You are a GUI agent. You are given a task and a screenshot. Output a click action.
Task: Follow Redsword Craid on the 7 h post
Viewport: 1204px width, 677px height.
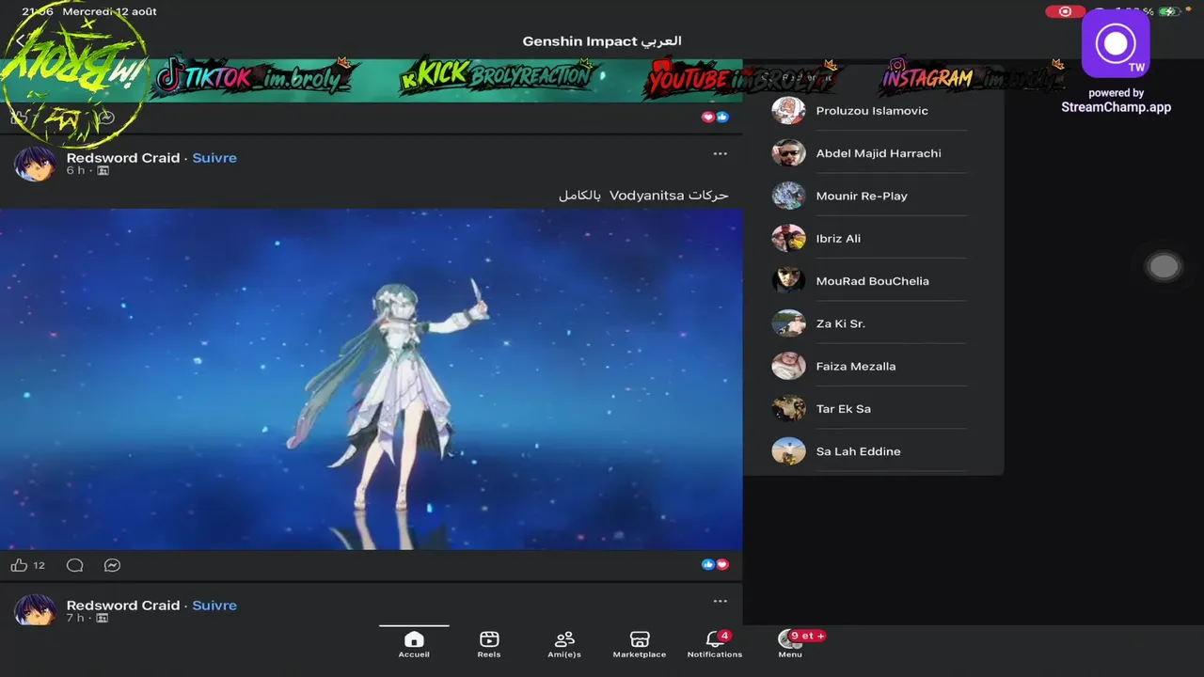214,606
